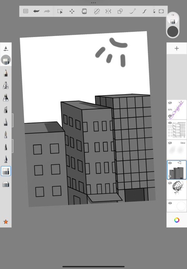
Task: Tap the three-dot multitasking control at top
Action: pos(93,2)
